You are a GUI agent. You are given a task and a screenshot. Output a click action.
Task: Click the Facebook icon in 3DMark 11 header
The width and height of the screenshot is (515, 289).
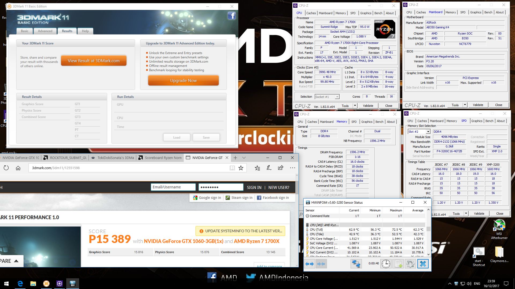(231, 16)
